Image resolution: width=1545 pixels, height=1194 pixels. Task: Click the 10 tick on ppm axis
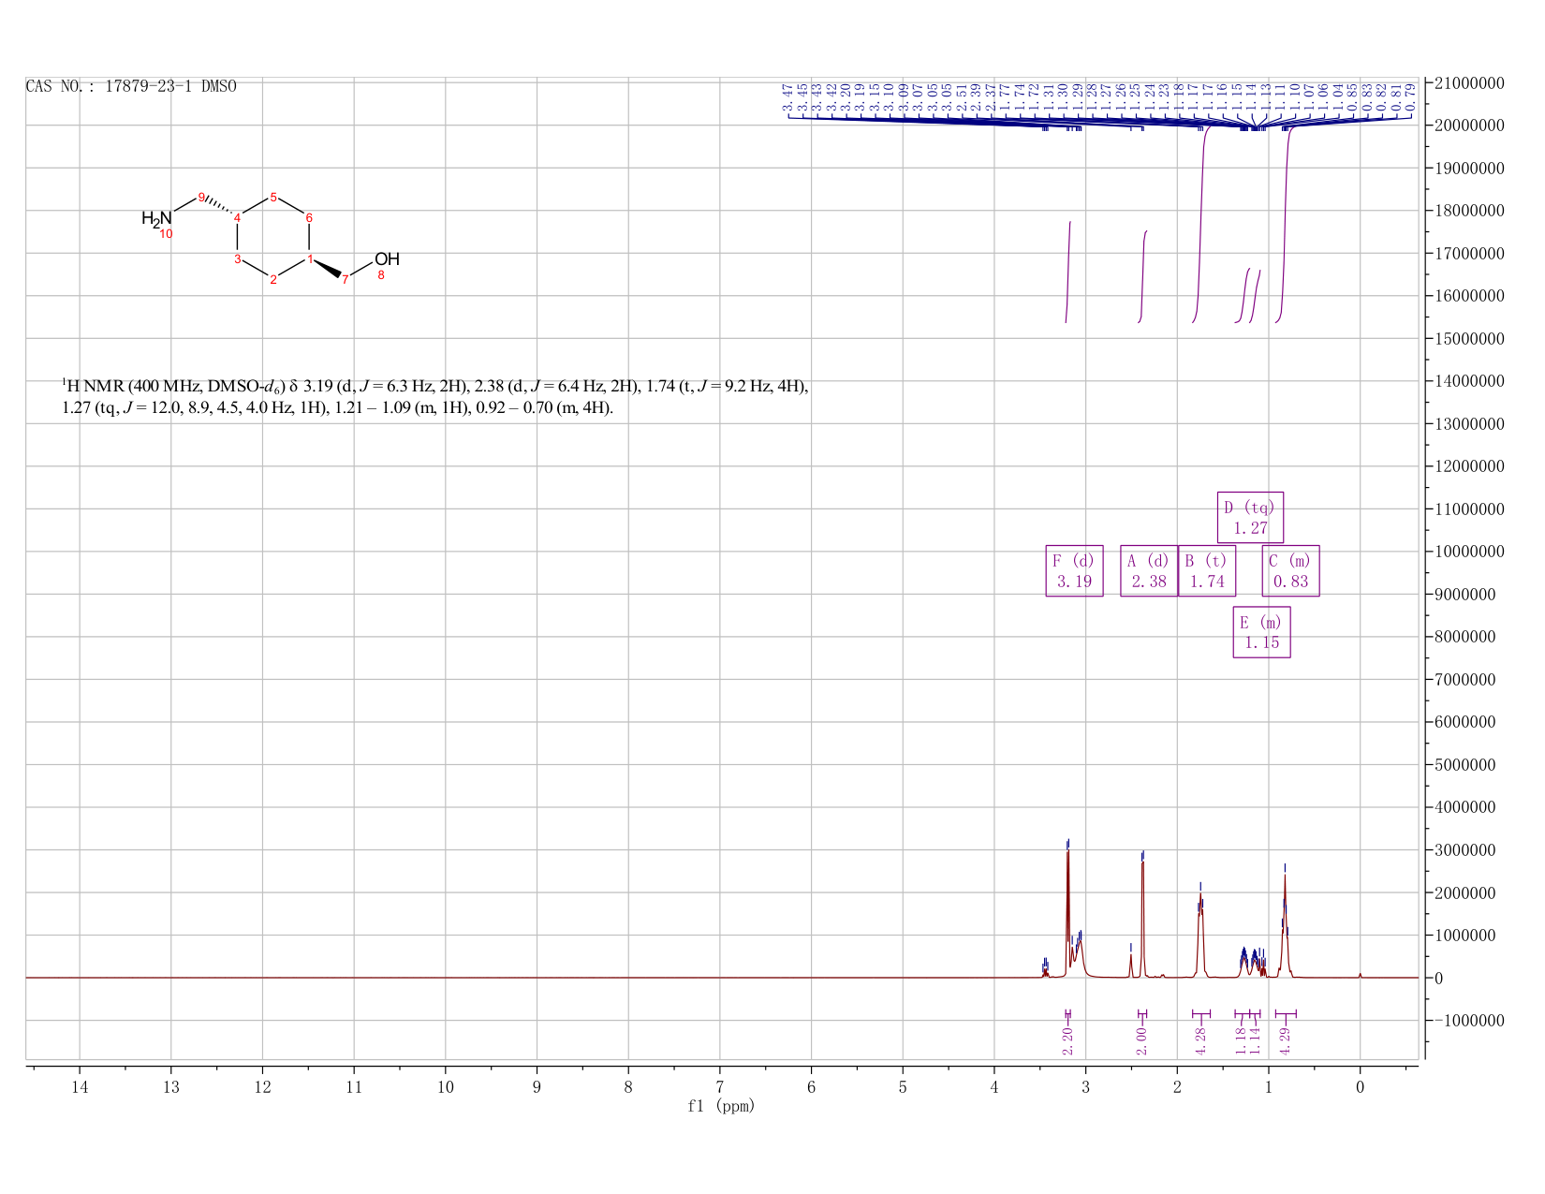point(446,1086)
